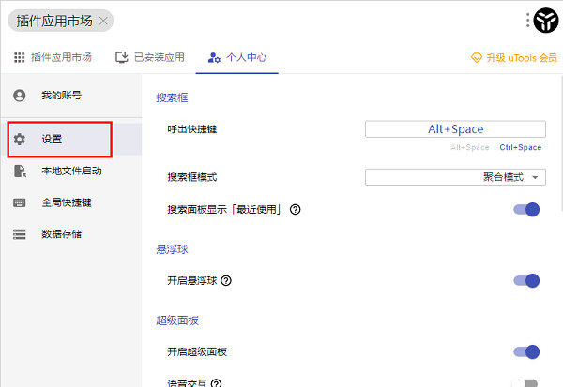This screenshot has height=387, width=563.
Task: Close the 插件应用市场 tag
Action: pos(103,20)
